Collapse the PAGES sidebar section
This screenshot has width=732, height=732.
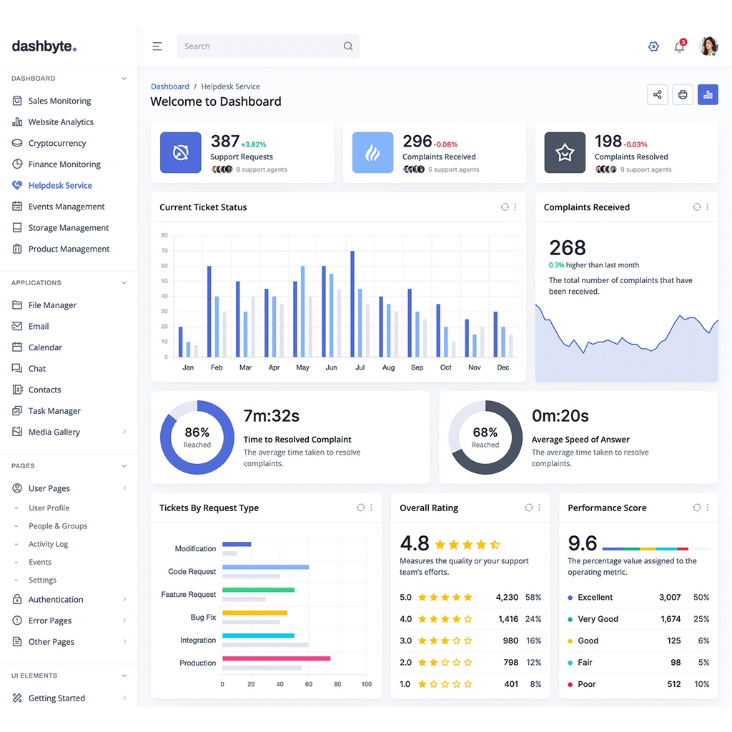pos(124,466)
